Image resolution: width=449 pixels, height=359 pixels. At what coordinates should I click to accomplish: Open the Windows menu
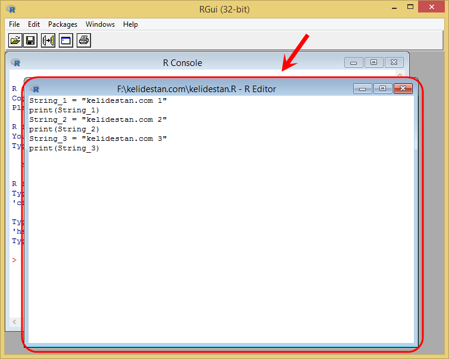click(101, 24)
